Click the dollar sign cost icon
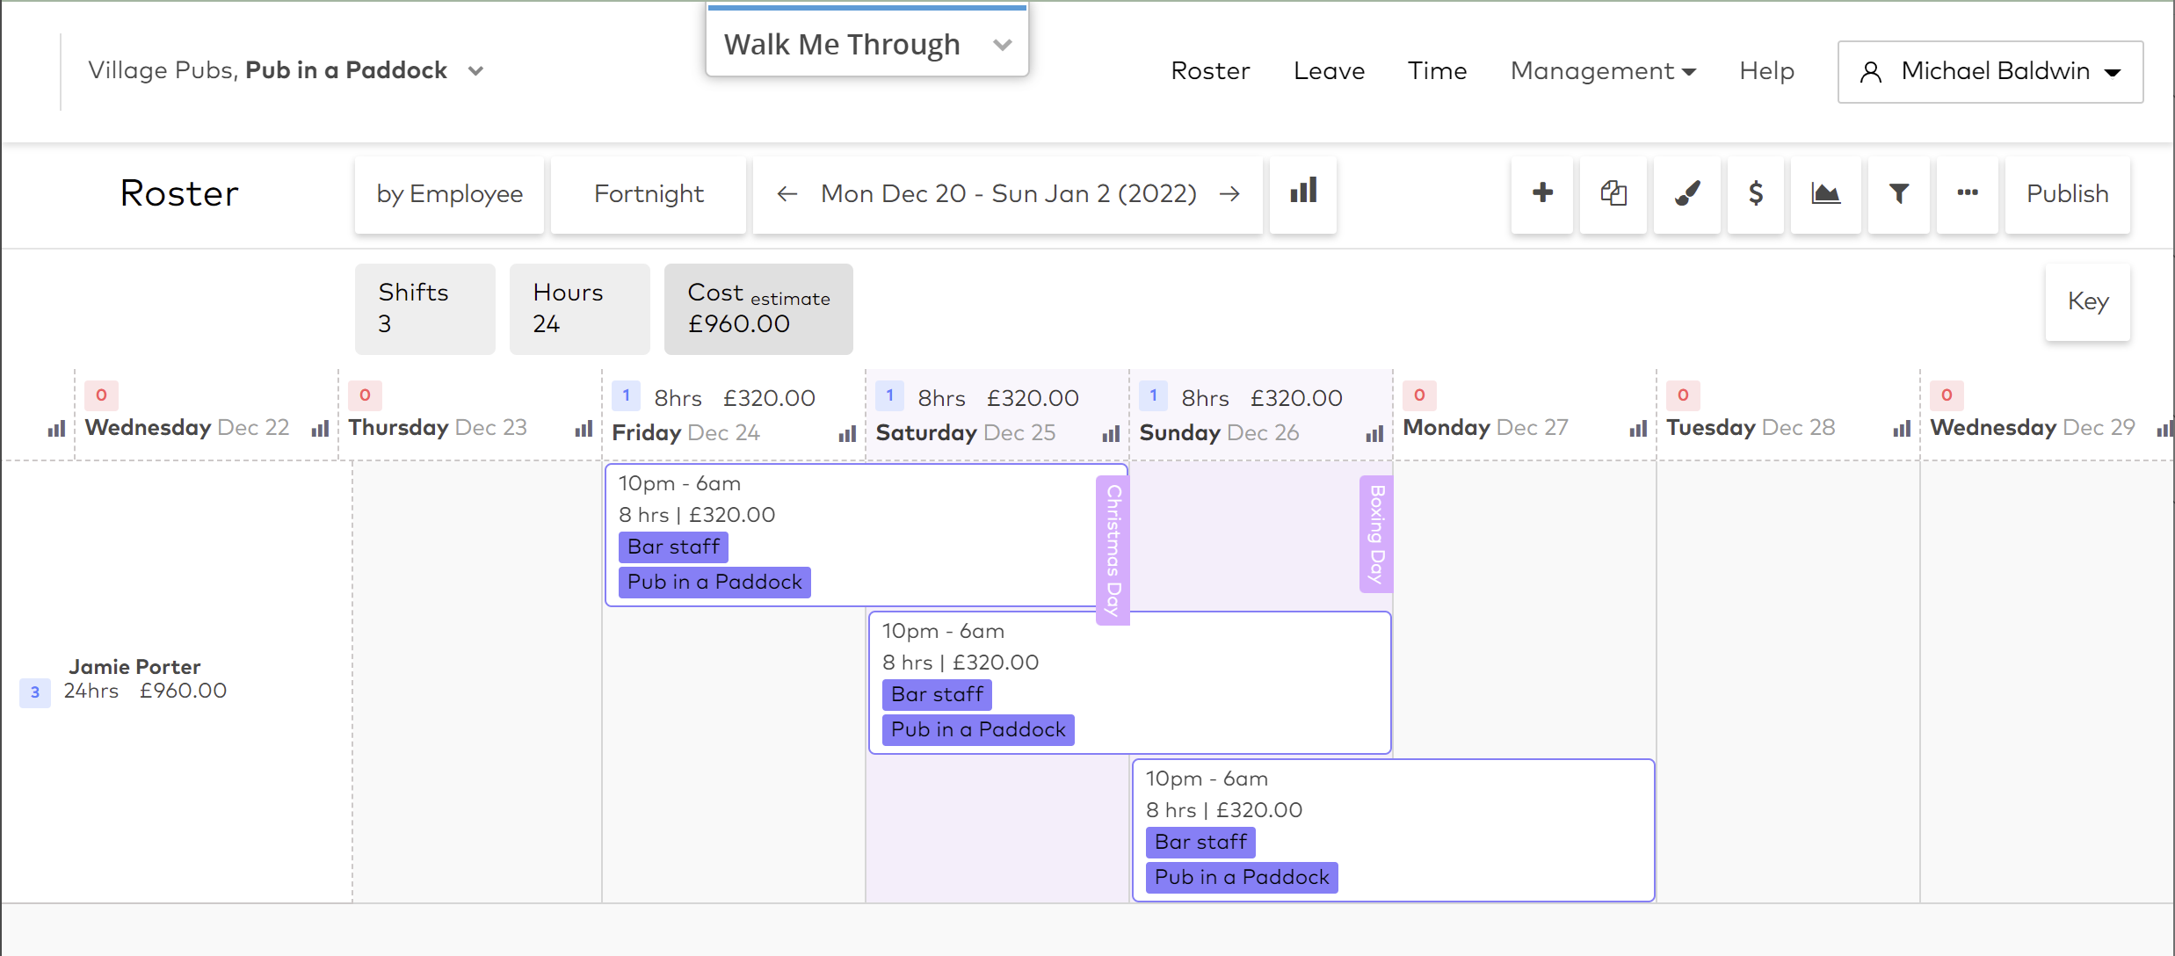 click(1756, 194)
